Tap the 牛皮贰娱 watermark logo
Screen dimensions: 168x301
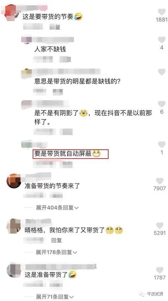[x=152, y=294]
